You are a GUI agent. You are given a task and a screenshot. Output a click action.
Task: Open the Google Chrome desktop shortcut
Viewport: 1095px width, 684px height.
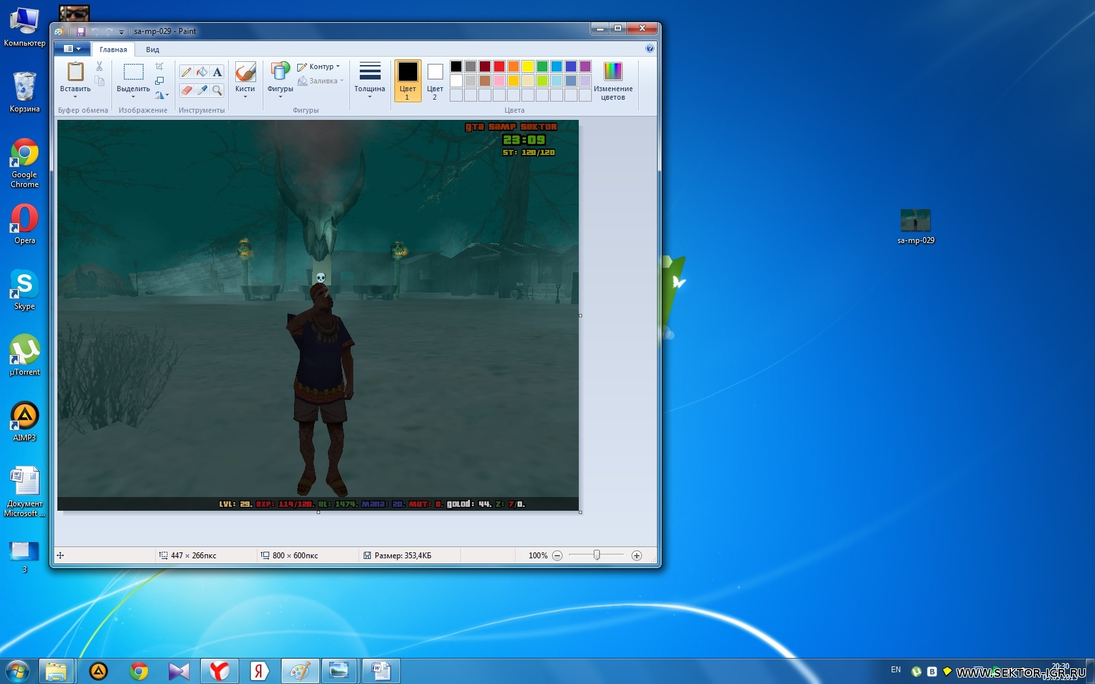24,163
